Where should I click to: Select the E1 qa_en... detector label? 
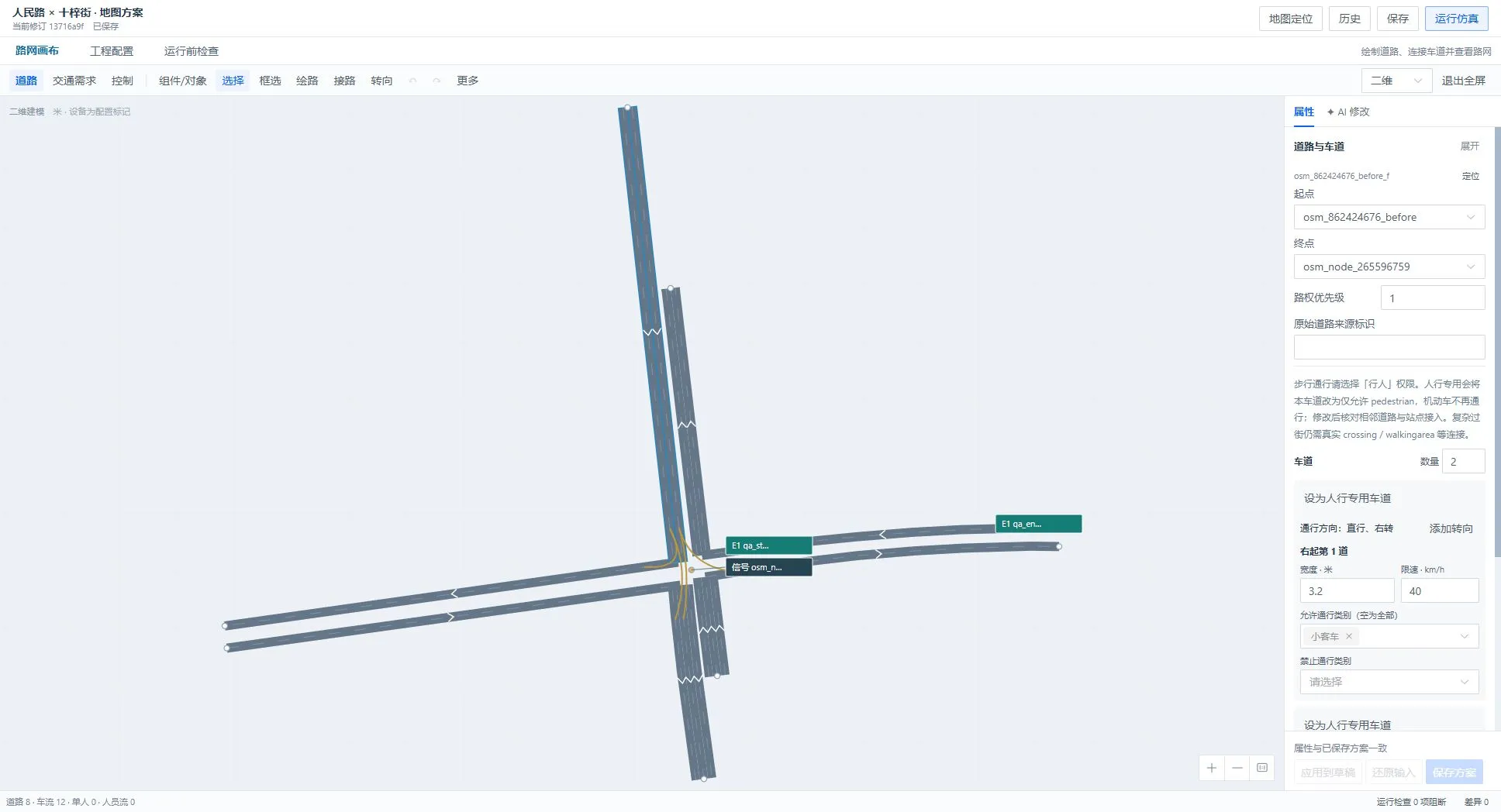[1038, 524]
